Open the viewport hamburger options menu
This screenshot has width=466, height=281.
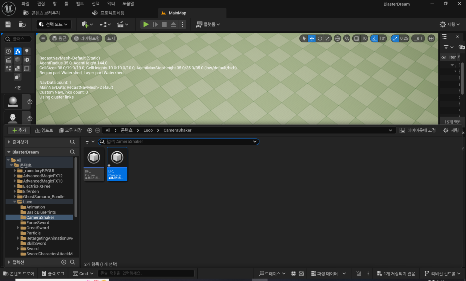coord(43,38)
